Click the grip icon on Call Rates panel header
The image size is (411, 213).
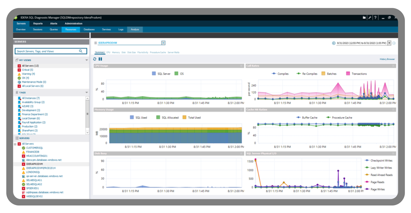(394, 66)
